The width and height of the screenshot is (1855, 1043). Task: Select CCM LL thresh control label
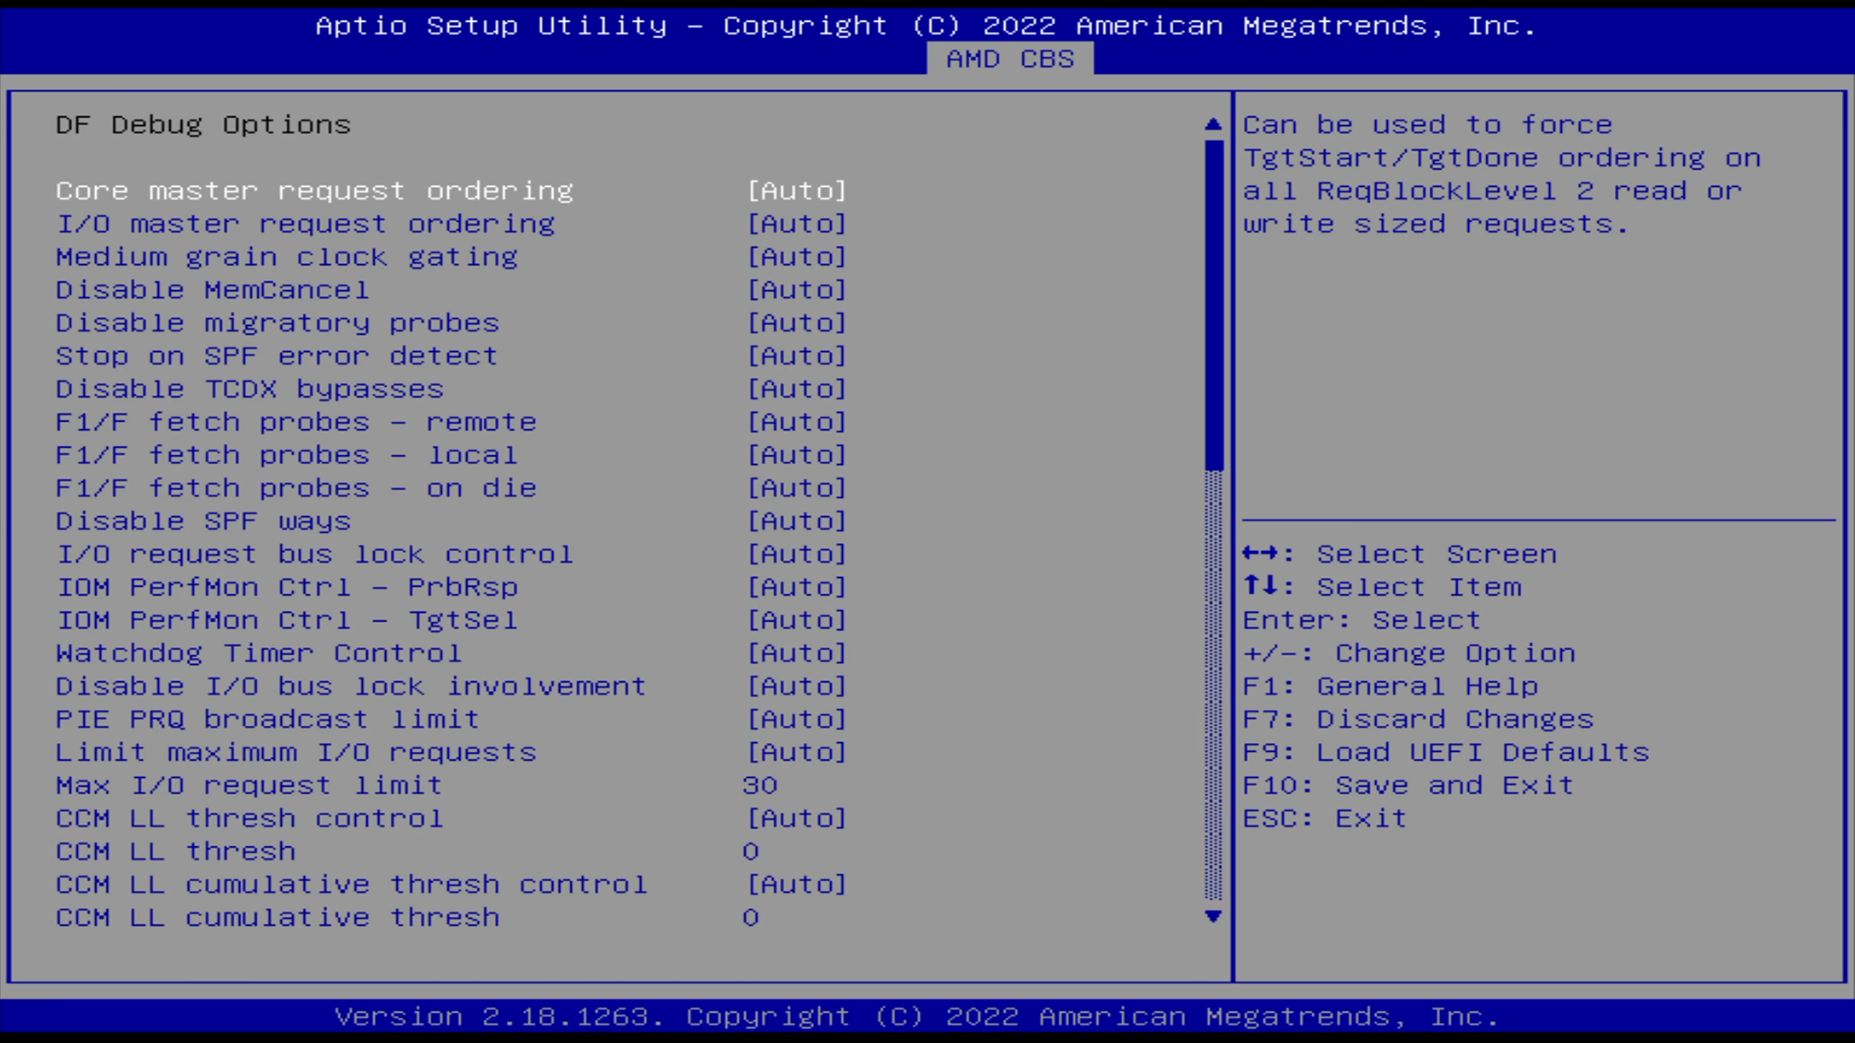249,819
